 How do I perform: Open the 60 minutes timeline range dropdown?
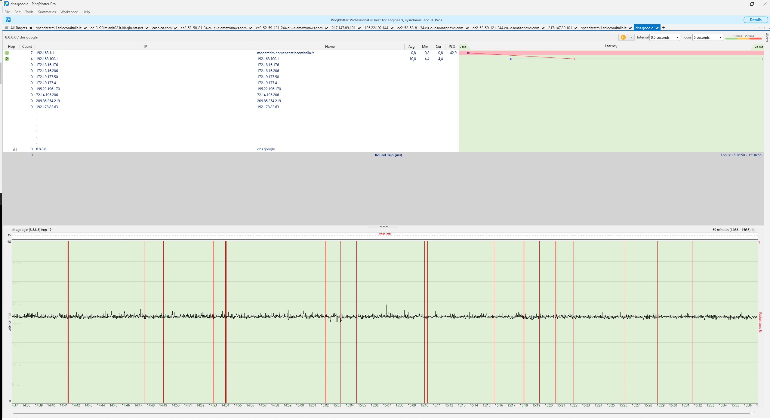(753, 230)
